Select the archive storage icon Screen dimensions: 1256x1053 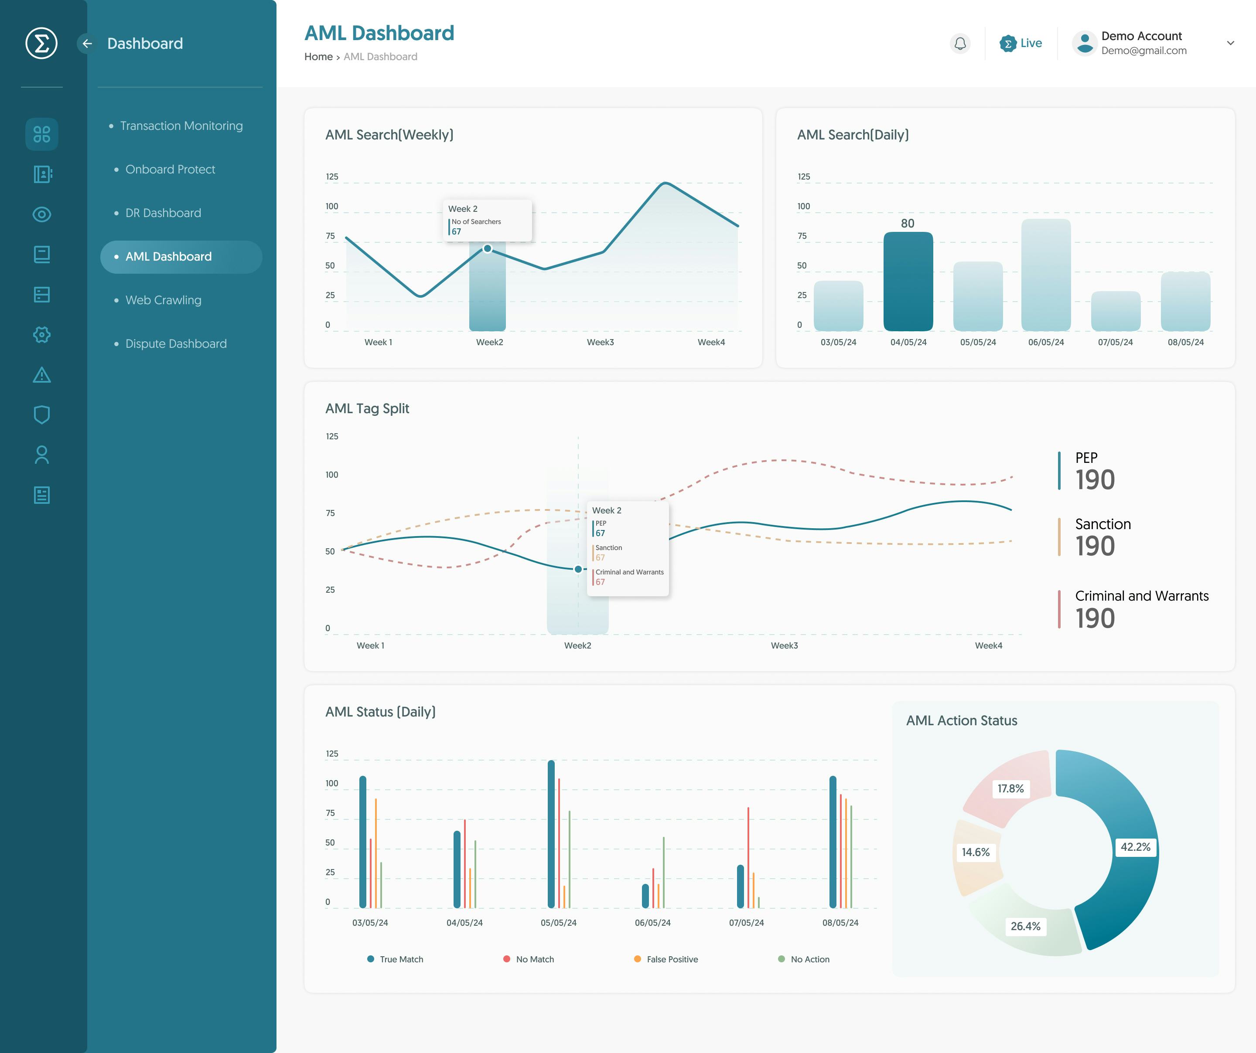pos(42,295)
